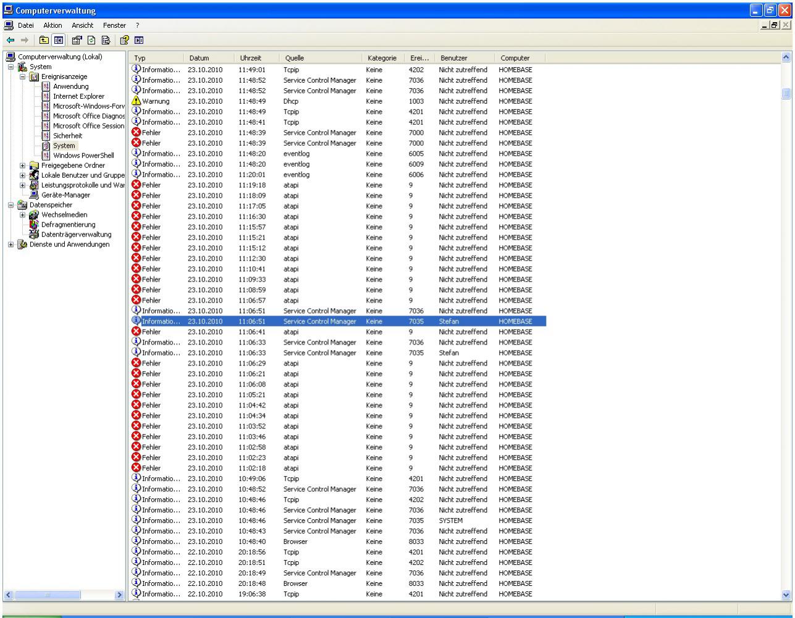This screenshot has width=795, height=618.
Task: Select the eventlog entry with event ID 6006
Action: pos(339,175)
